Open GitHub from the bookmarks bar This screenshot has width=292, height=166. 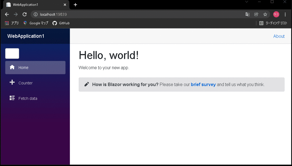coord(61,23)
